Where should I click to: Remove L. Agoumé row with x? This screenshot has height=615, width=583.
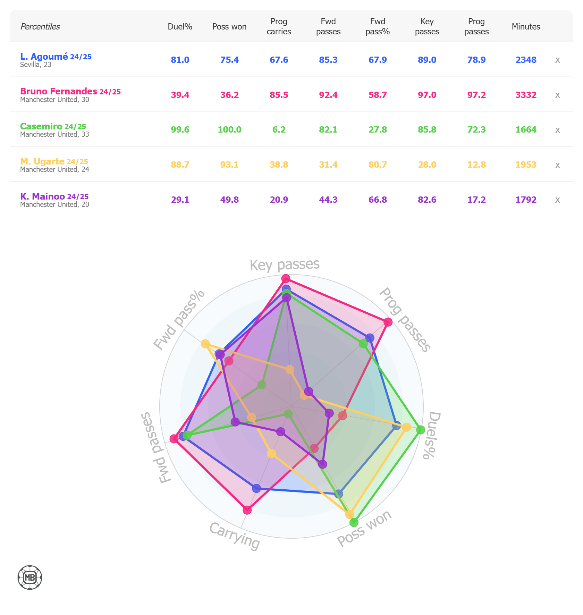pyautogui.click(x=557, y=60)
